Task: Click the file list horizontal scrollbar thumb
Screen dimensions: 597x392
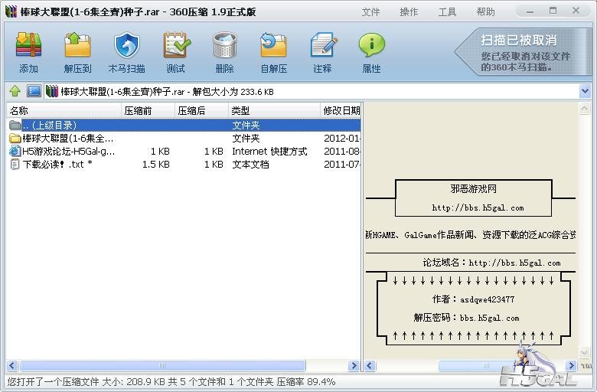Action: 162,366
